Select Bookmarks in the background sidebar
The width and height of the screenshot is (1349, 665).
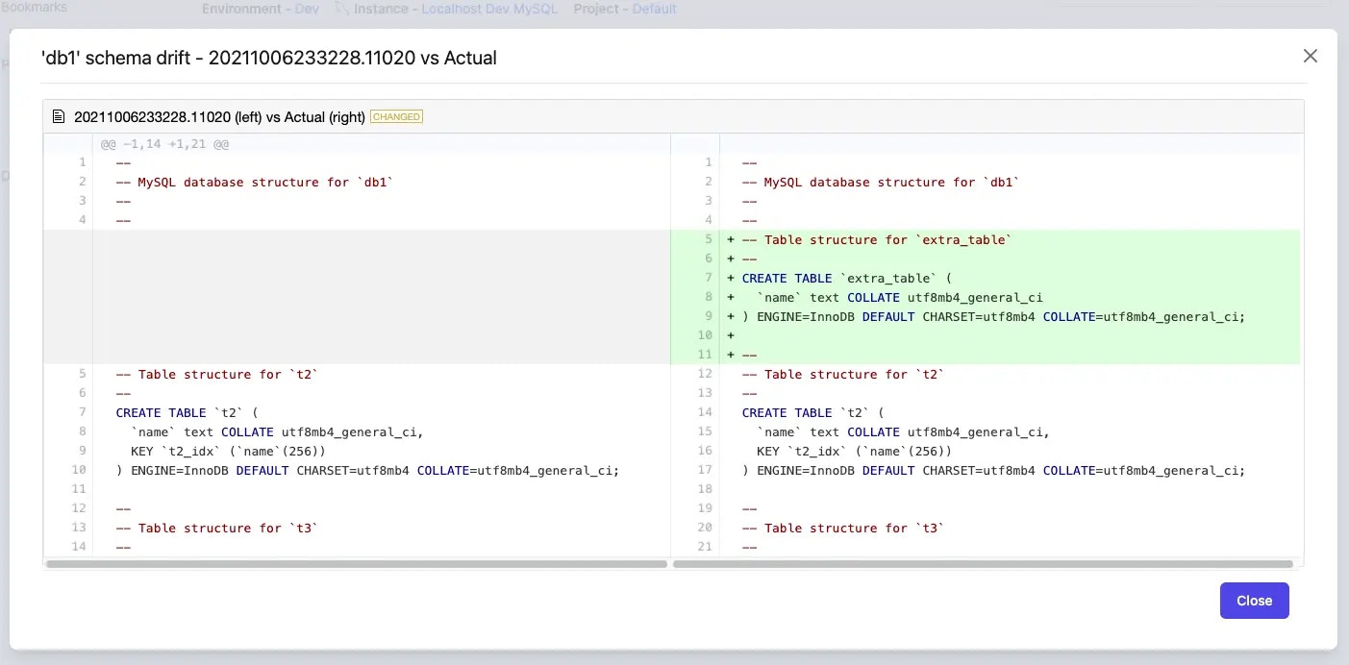tap(34, 7)
